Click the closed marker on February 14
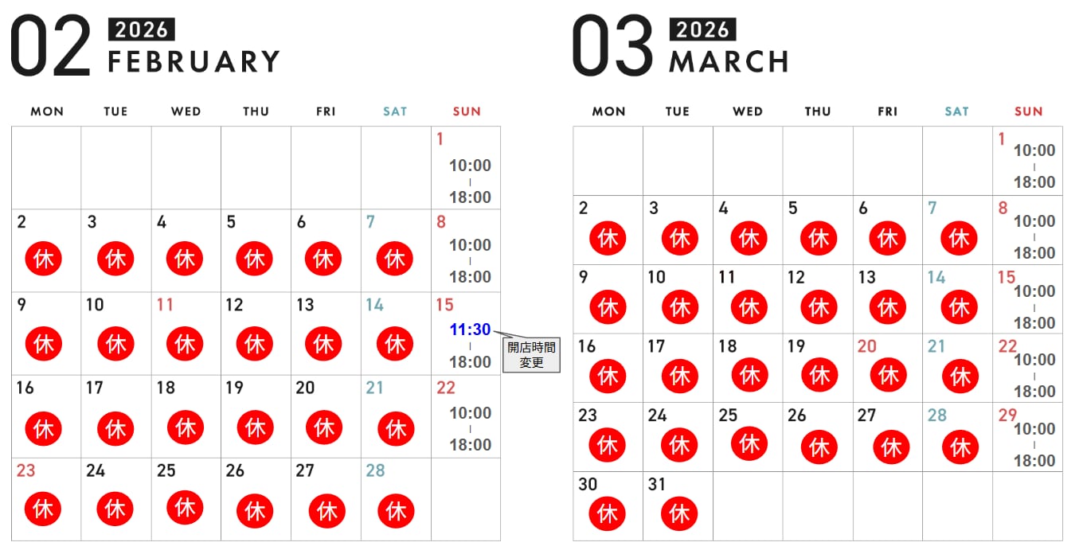 395,344
